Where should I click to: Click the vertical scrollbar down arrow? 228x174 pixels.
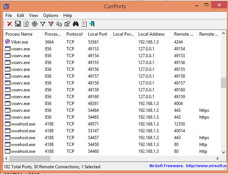223,152
